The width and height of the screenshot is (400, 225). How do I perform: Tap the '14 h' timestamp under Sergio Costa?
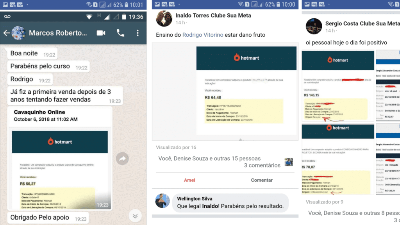(x=330, y=30)
